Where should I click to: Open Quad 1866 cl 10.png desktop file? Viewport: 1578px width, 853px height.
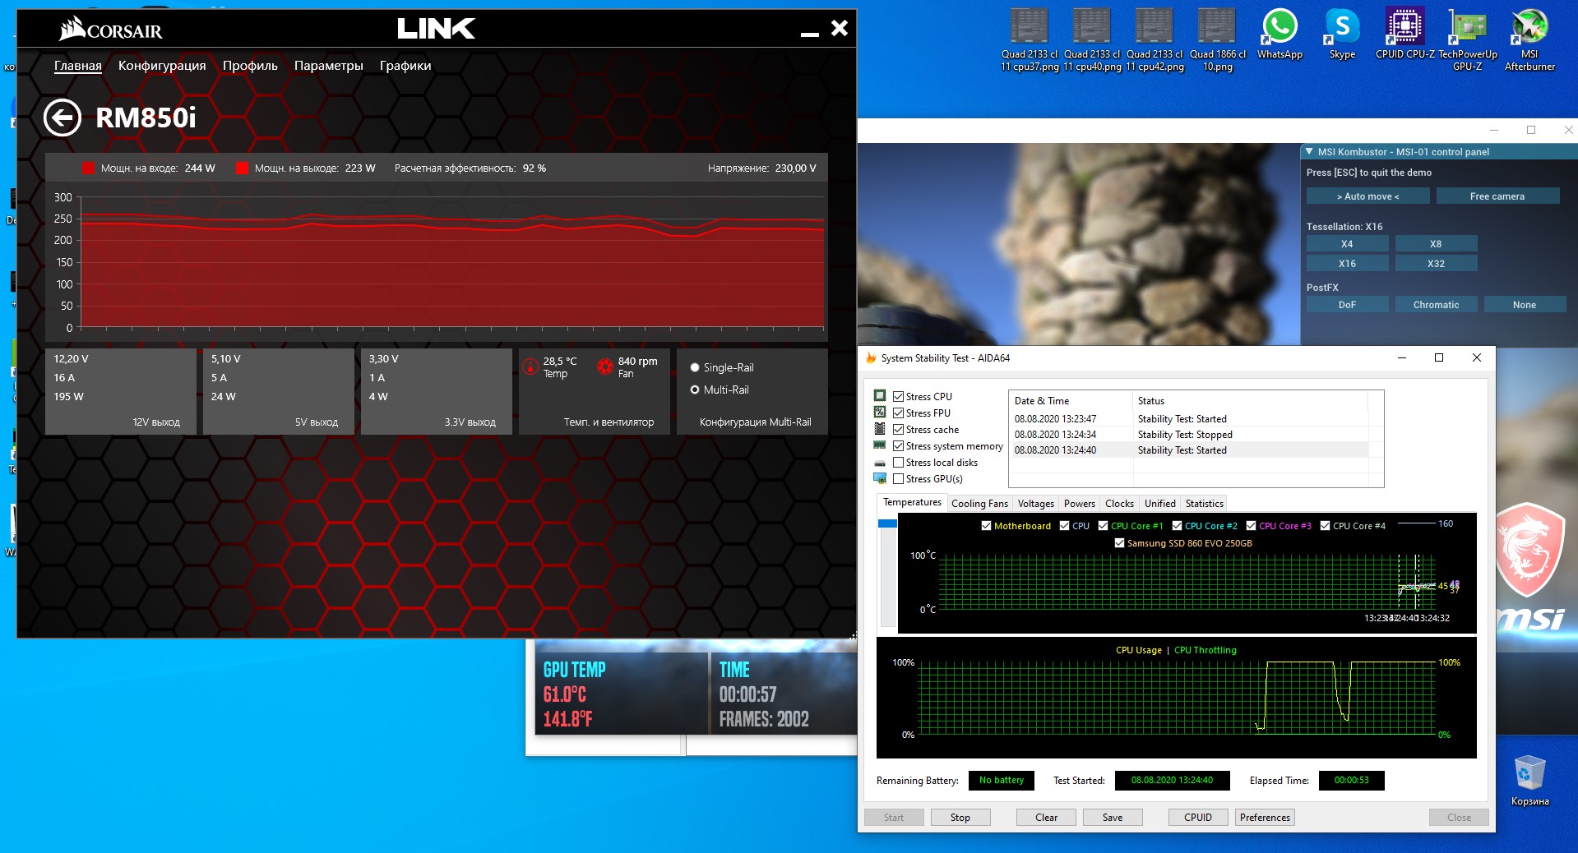(x=1217, y=40)
